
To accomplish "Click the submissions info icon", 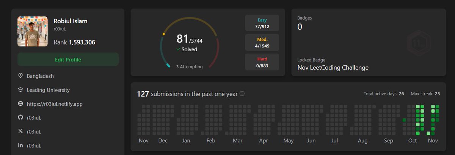I will 242,94.
